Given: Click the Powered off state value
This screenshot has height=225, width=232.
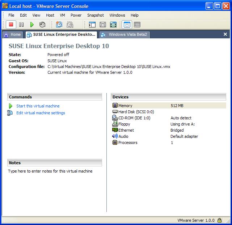Looking at the screenshot, I should coord(58,55).
